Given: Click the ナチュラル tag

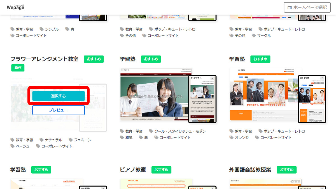Looking at the screenshot, I should pos(53,140).
